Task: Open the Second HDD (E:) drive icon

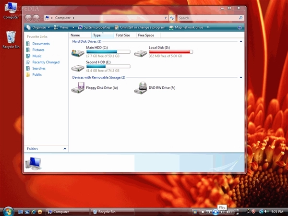Action: (78, 68)
